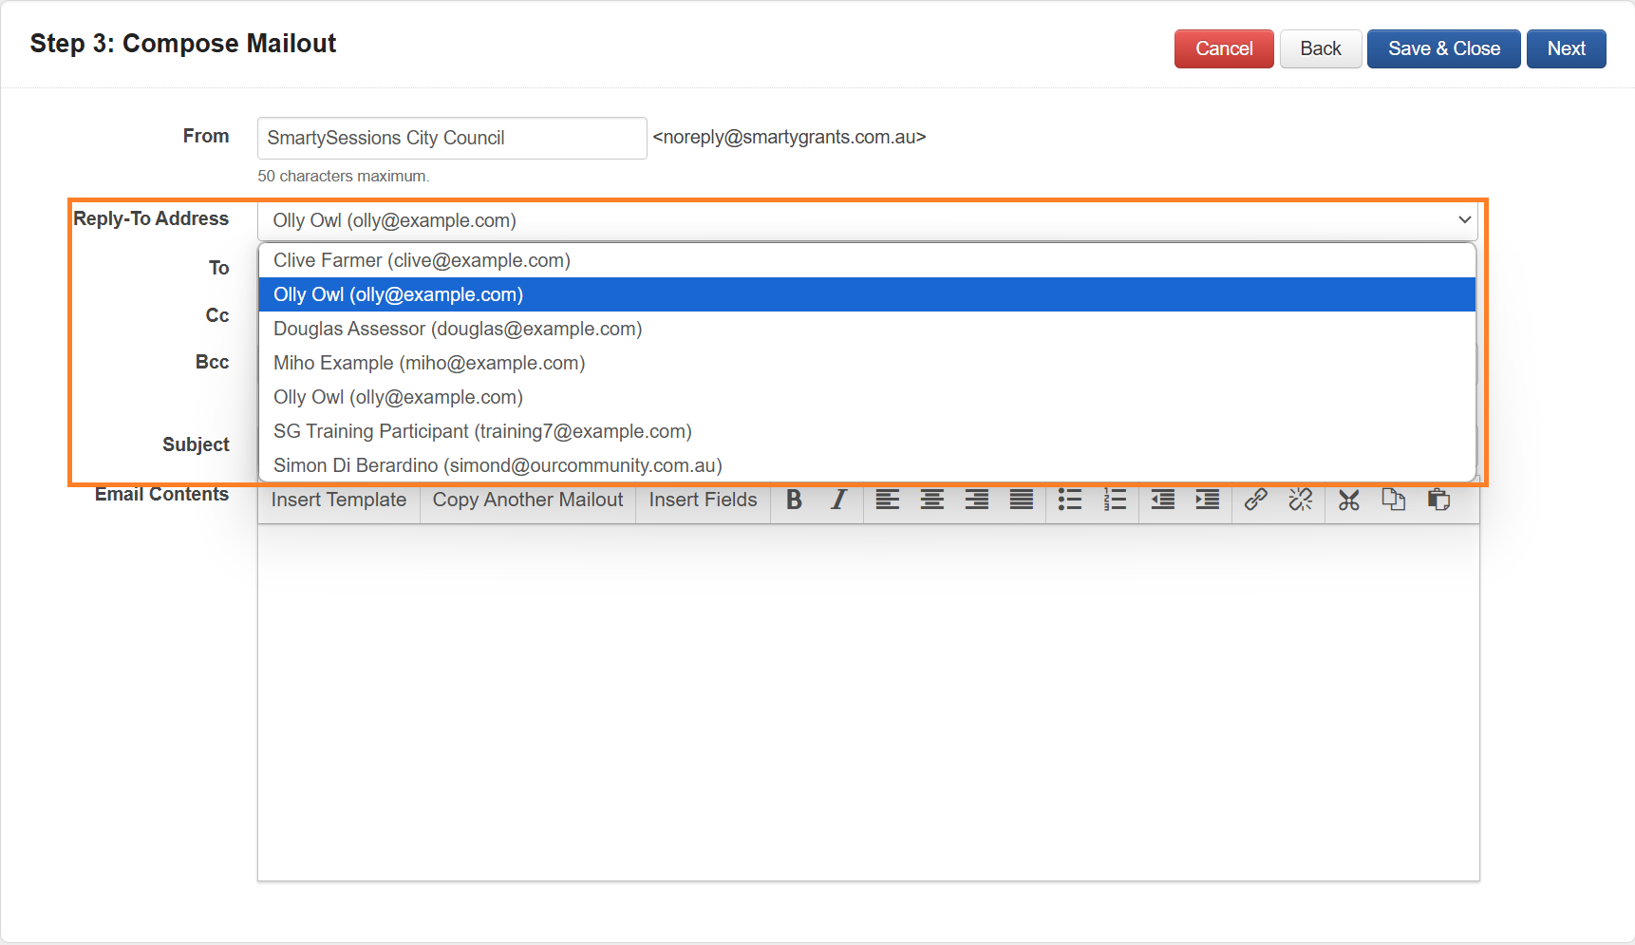Click the cut scissors icon
This screenshot has height=945, width=1635.
click(x=1348, y=500)
